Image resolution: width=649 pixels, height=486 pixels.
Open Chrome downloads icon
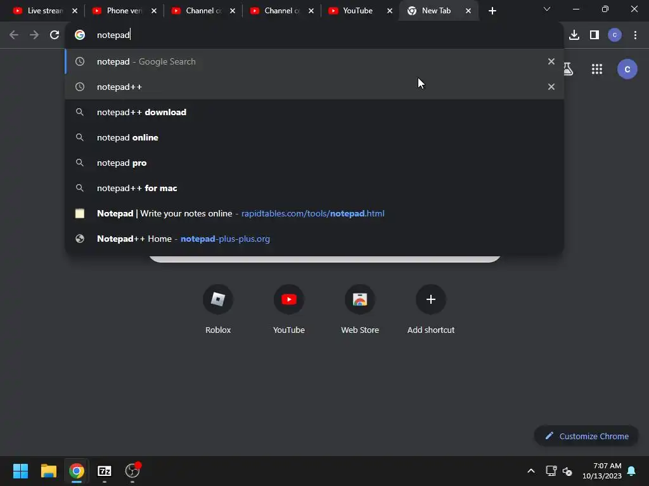click(x=574, y=35)
